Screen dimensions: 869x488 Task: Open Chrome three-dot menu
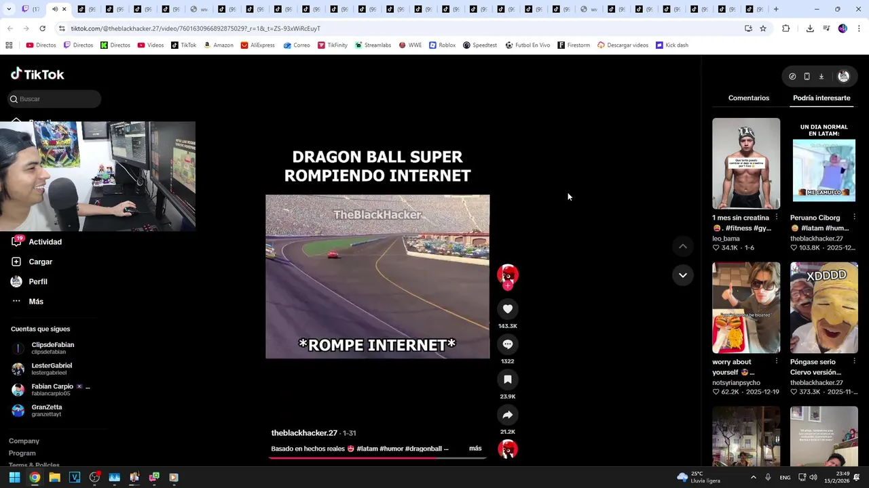tap(859, 28)
